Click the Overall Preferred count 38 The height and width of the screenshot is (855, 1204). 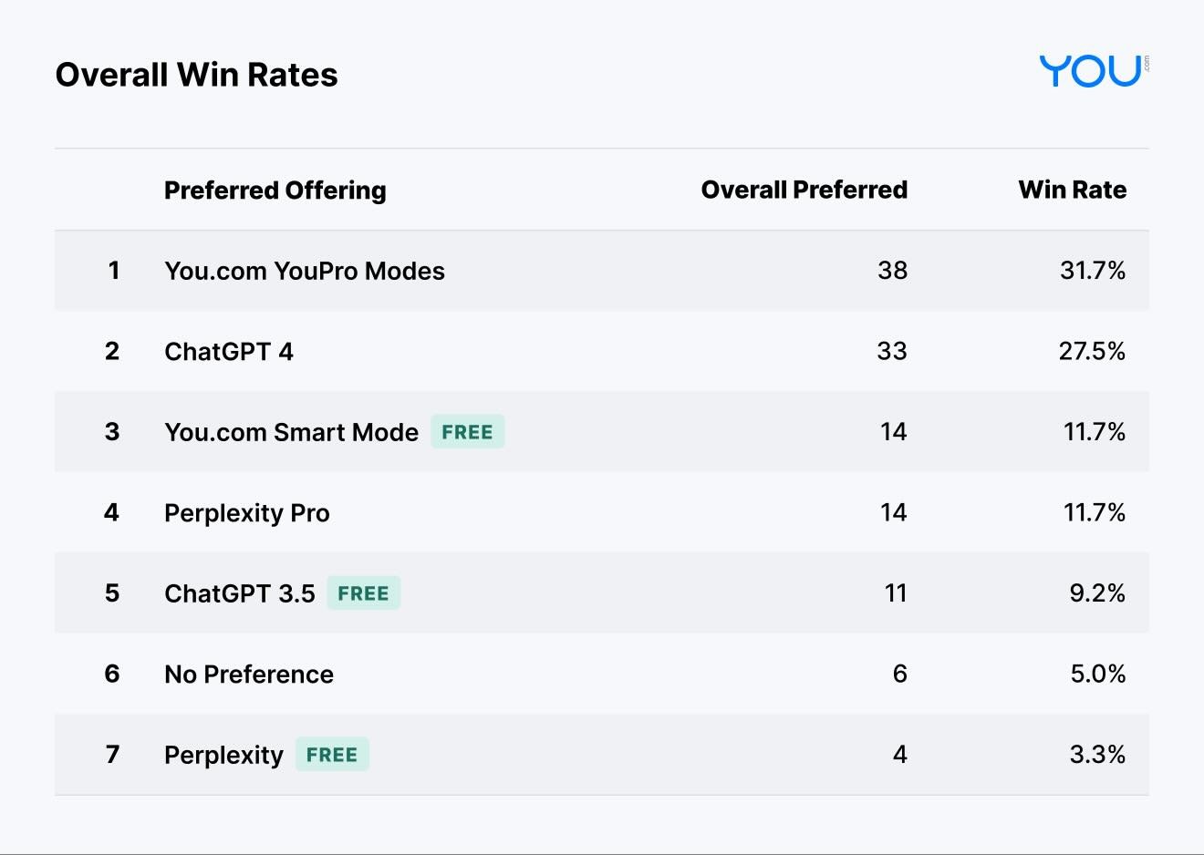tap(892, 271)
